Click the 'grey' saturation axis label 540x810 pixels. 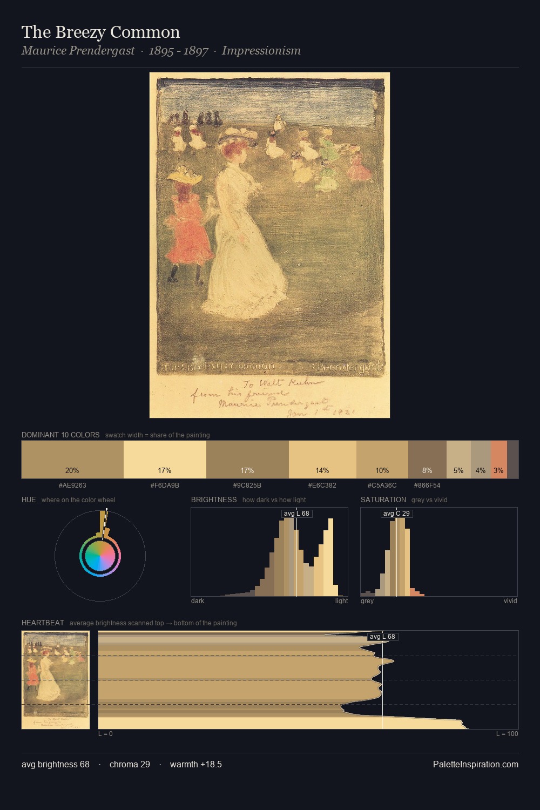(x=367, y=601)
